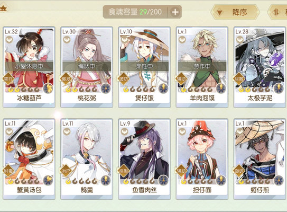Click the 爆发 role badge on 桃花粥
This screenshot has height=212, width=287.
point(66,79)
